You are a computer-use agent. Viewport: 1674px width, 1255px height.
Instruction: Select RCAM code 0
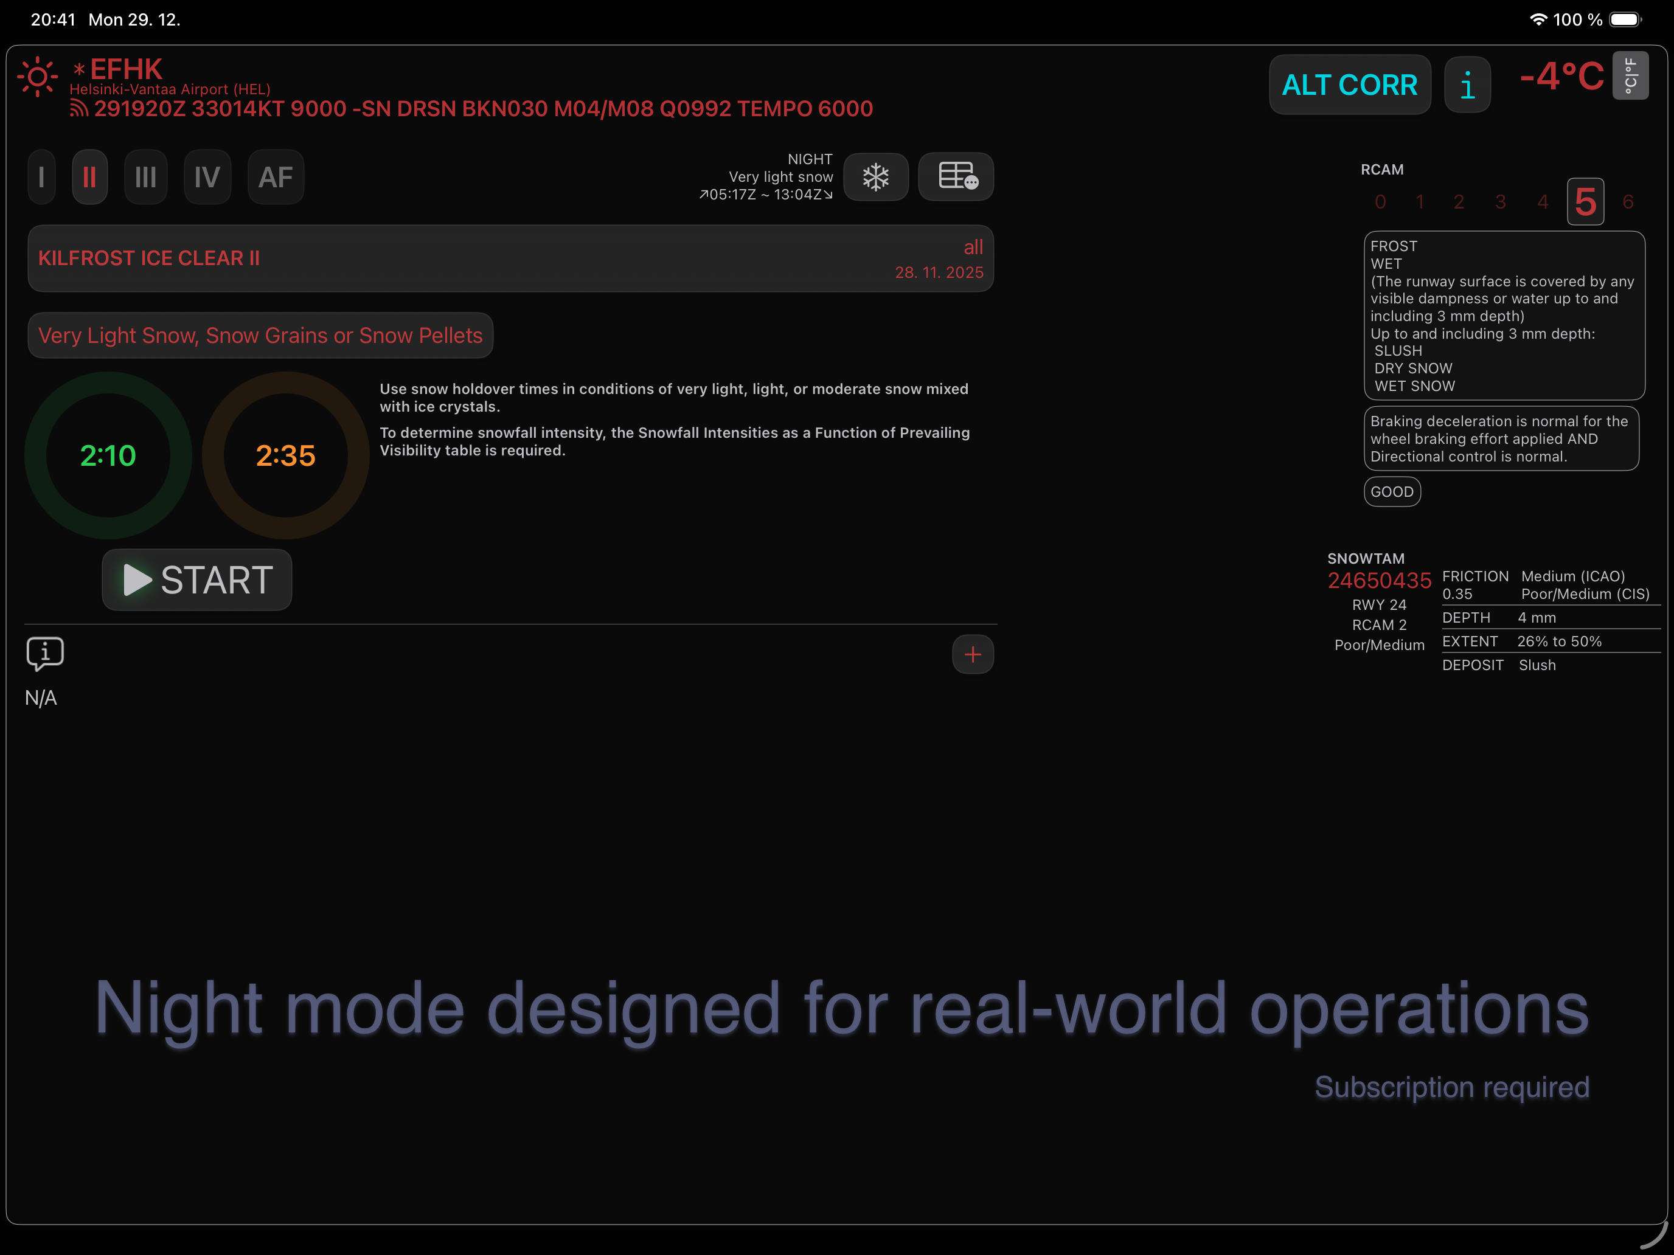(x=1380, y=202)
